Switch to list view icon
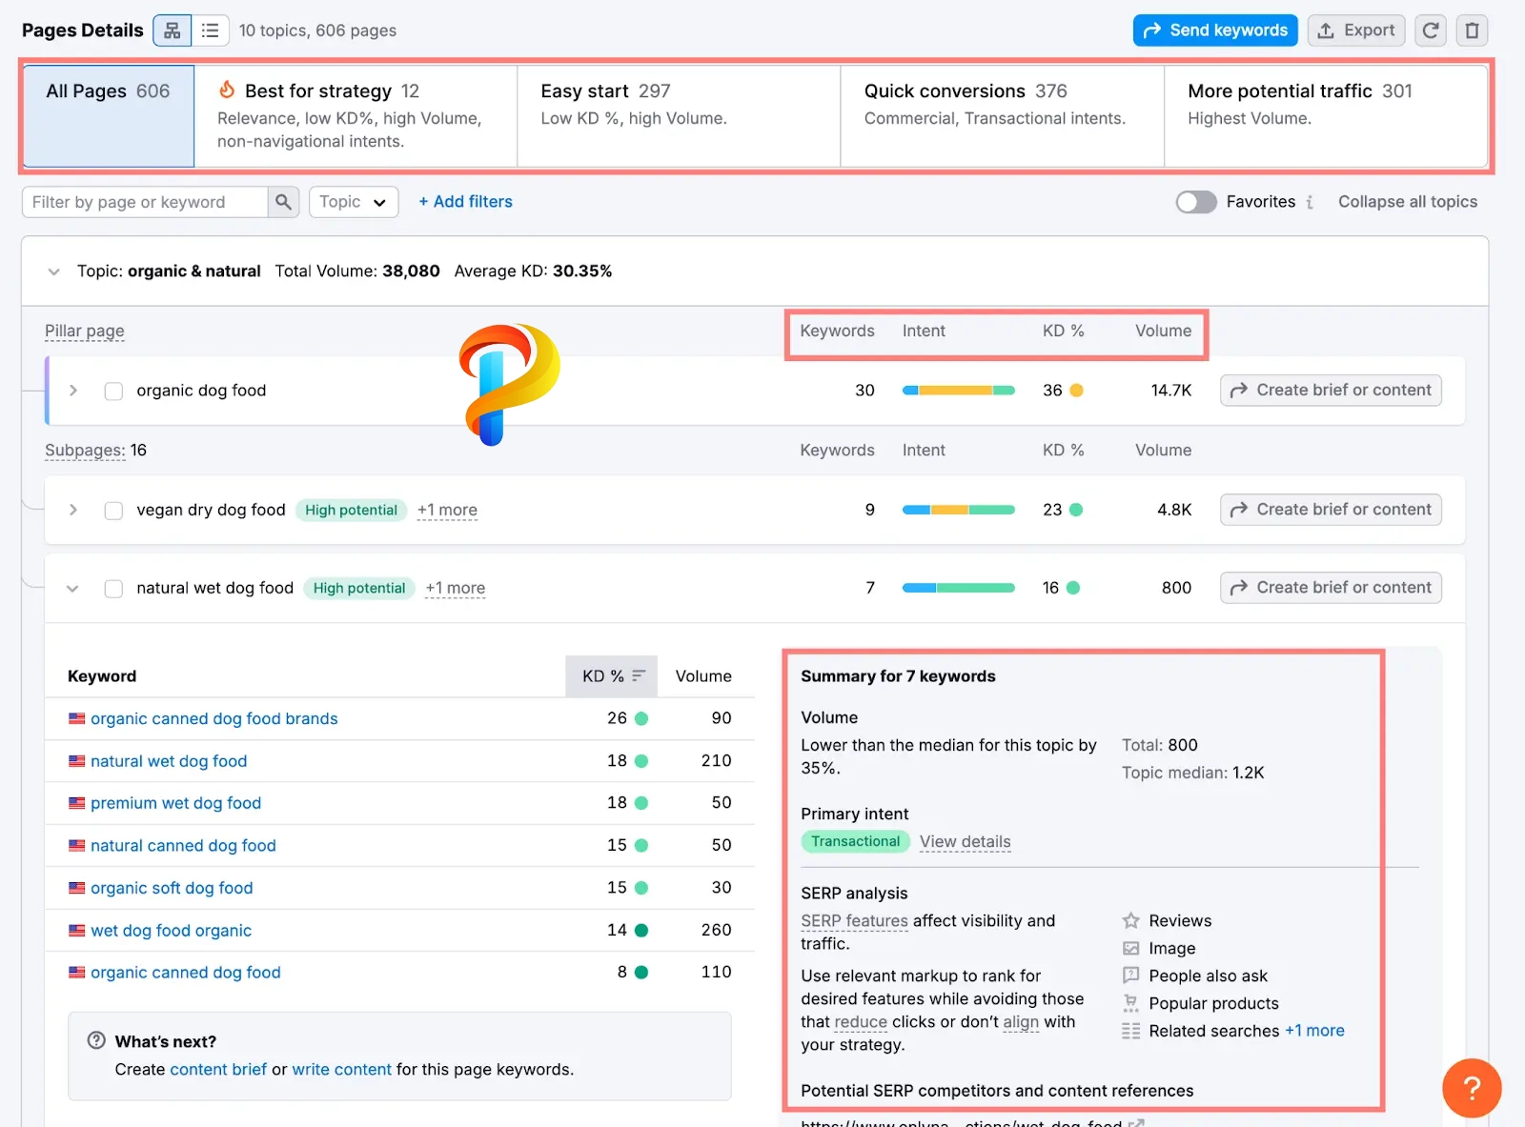1525x1127 pixels. click(x=211, y=30)
